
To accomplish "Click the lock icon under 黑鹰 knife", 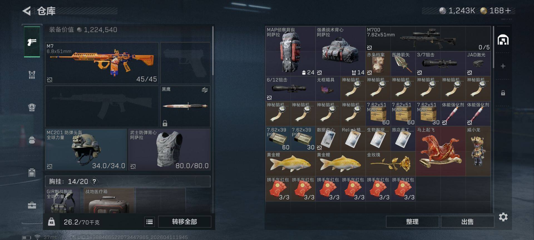I will 165,123.
